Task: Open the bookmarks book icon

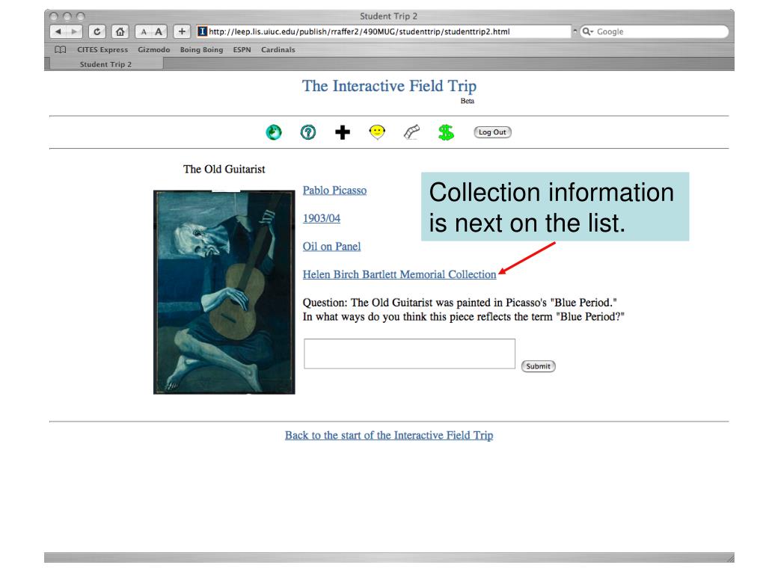Action: (x=60, y=50)
